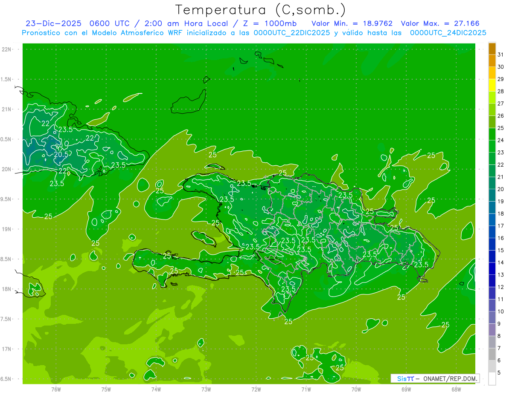Select the "23-Dic-2025" date text
Image resolution: width=512 pixels, height=395 pixels.
[x=53, y=23]
